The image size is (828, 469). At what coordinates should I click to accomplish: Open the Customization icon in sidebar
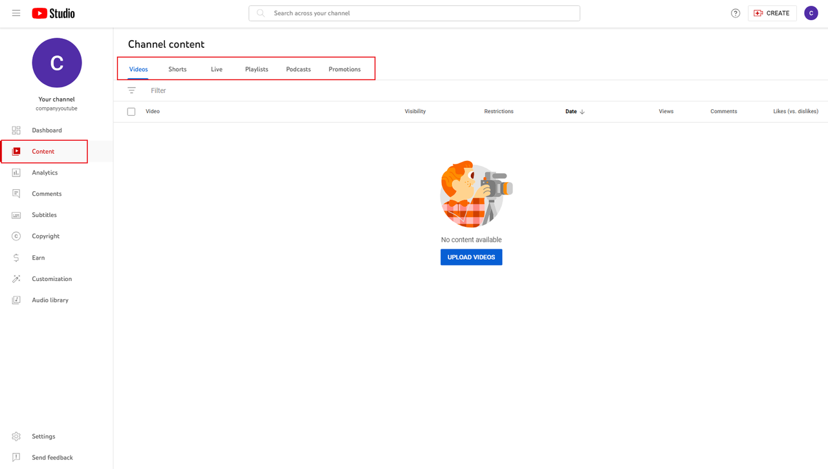(x=16, y=278)
